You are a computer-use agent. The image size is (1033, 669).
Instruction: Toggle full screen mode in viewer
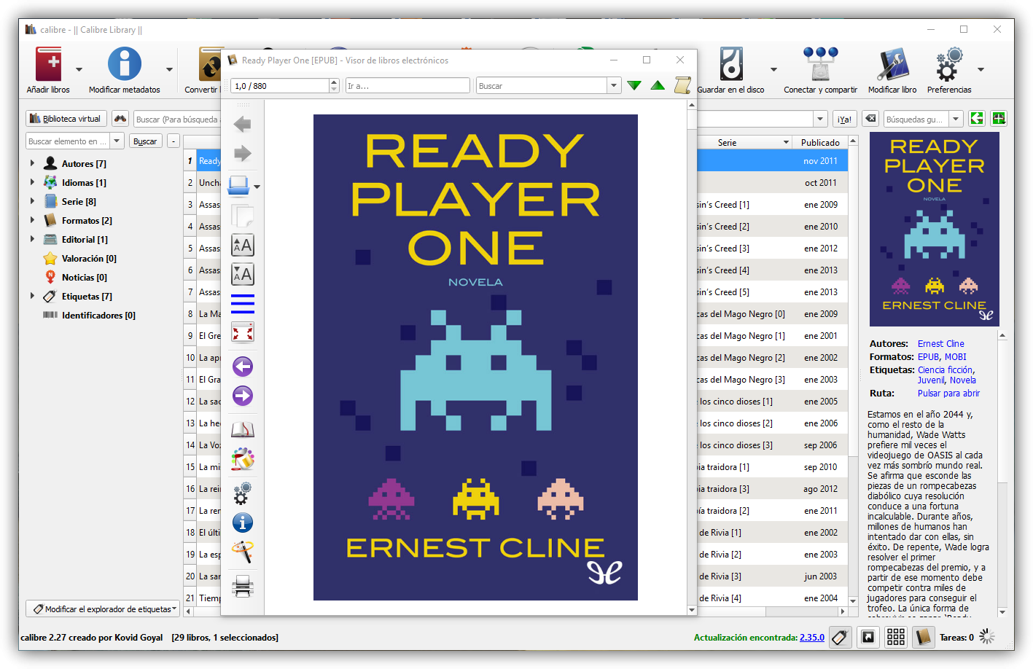(243, 332)
